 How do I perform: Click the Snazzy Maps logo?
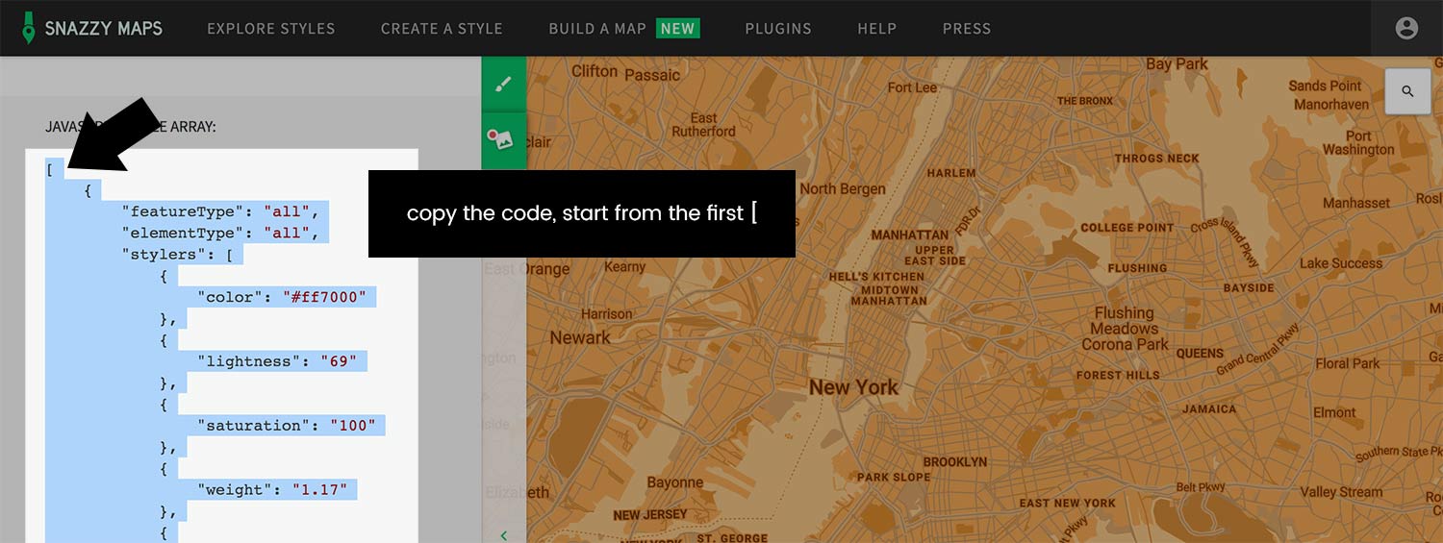pyautogui.click(x=92, y=28)
